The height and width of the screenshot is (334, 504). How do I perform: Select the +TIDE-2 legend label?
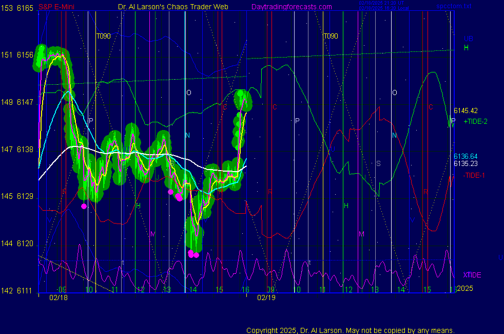click(475, 121)
